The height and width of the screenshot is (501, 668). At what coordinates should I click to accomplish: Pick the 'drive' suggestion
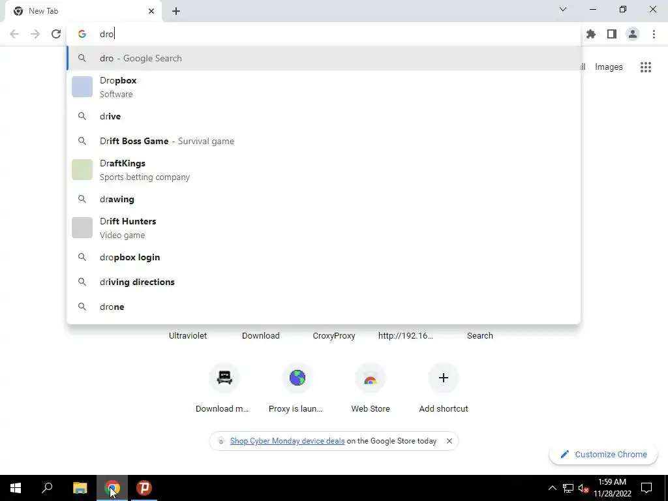[324, 116]
